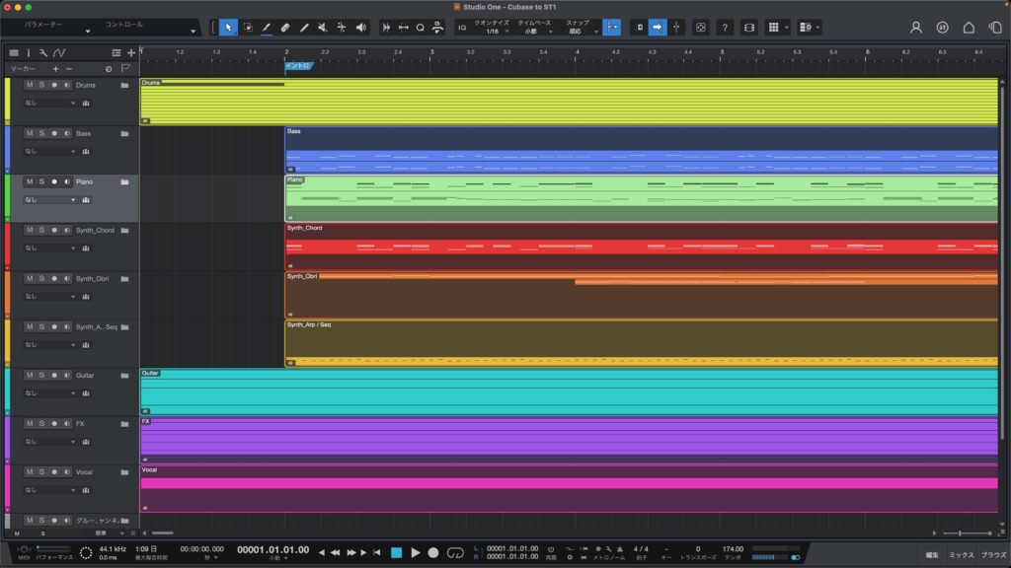This screenshot has width=1011, height=568.
Task: Select the Arrow tool in the toolbar
Action: tap(228, 28)
